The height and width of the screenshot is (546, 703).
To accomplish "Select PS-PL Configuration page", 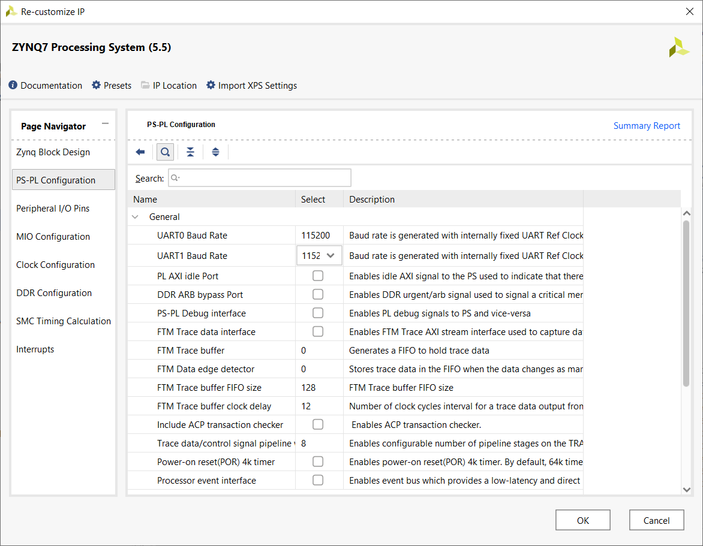I will (x=63, y=180).
